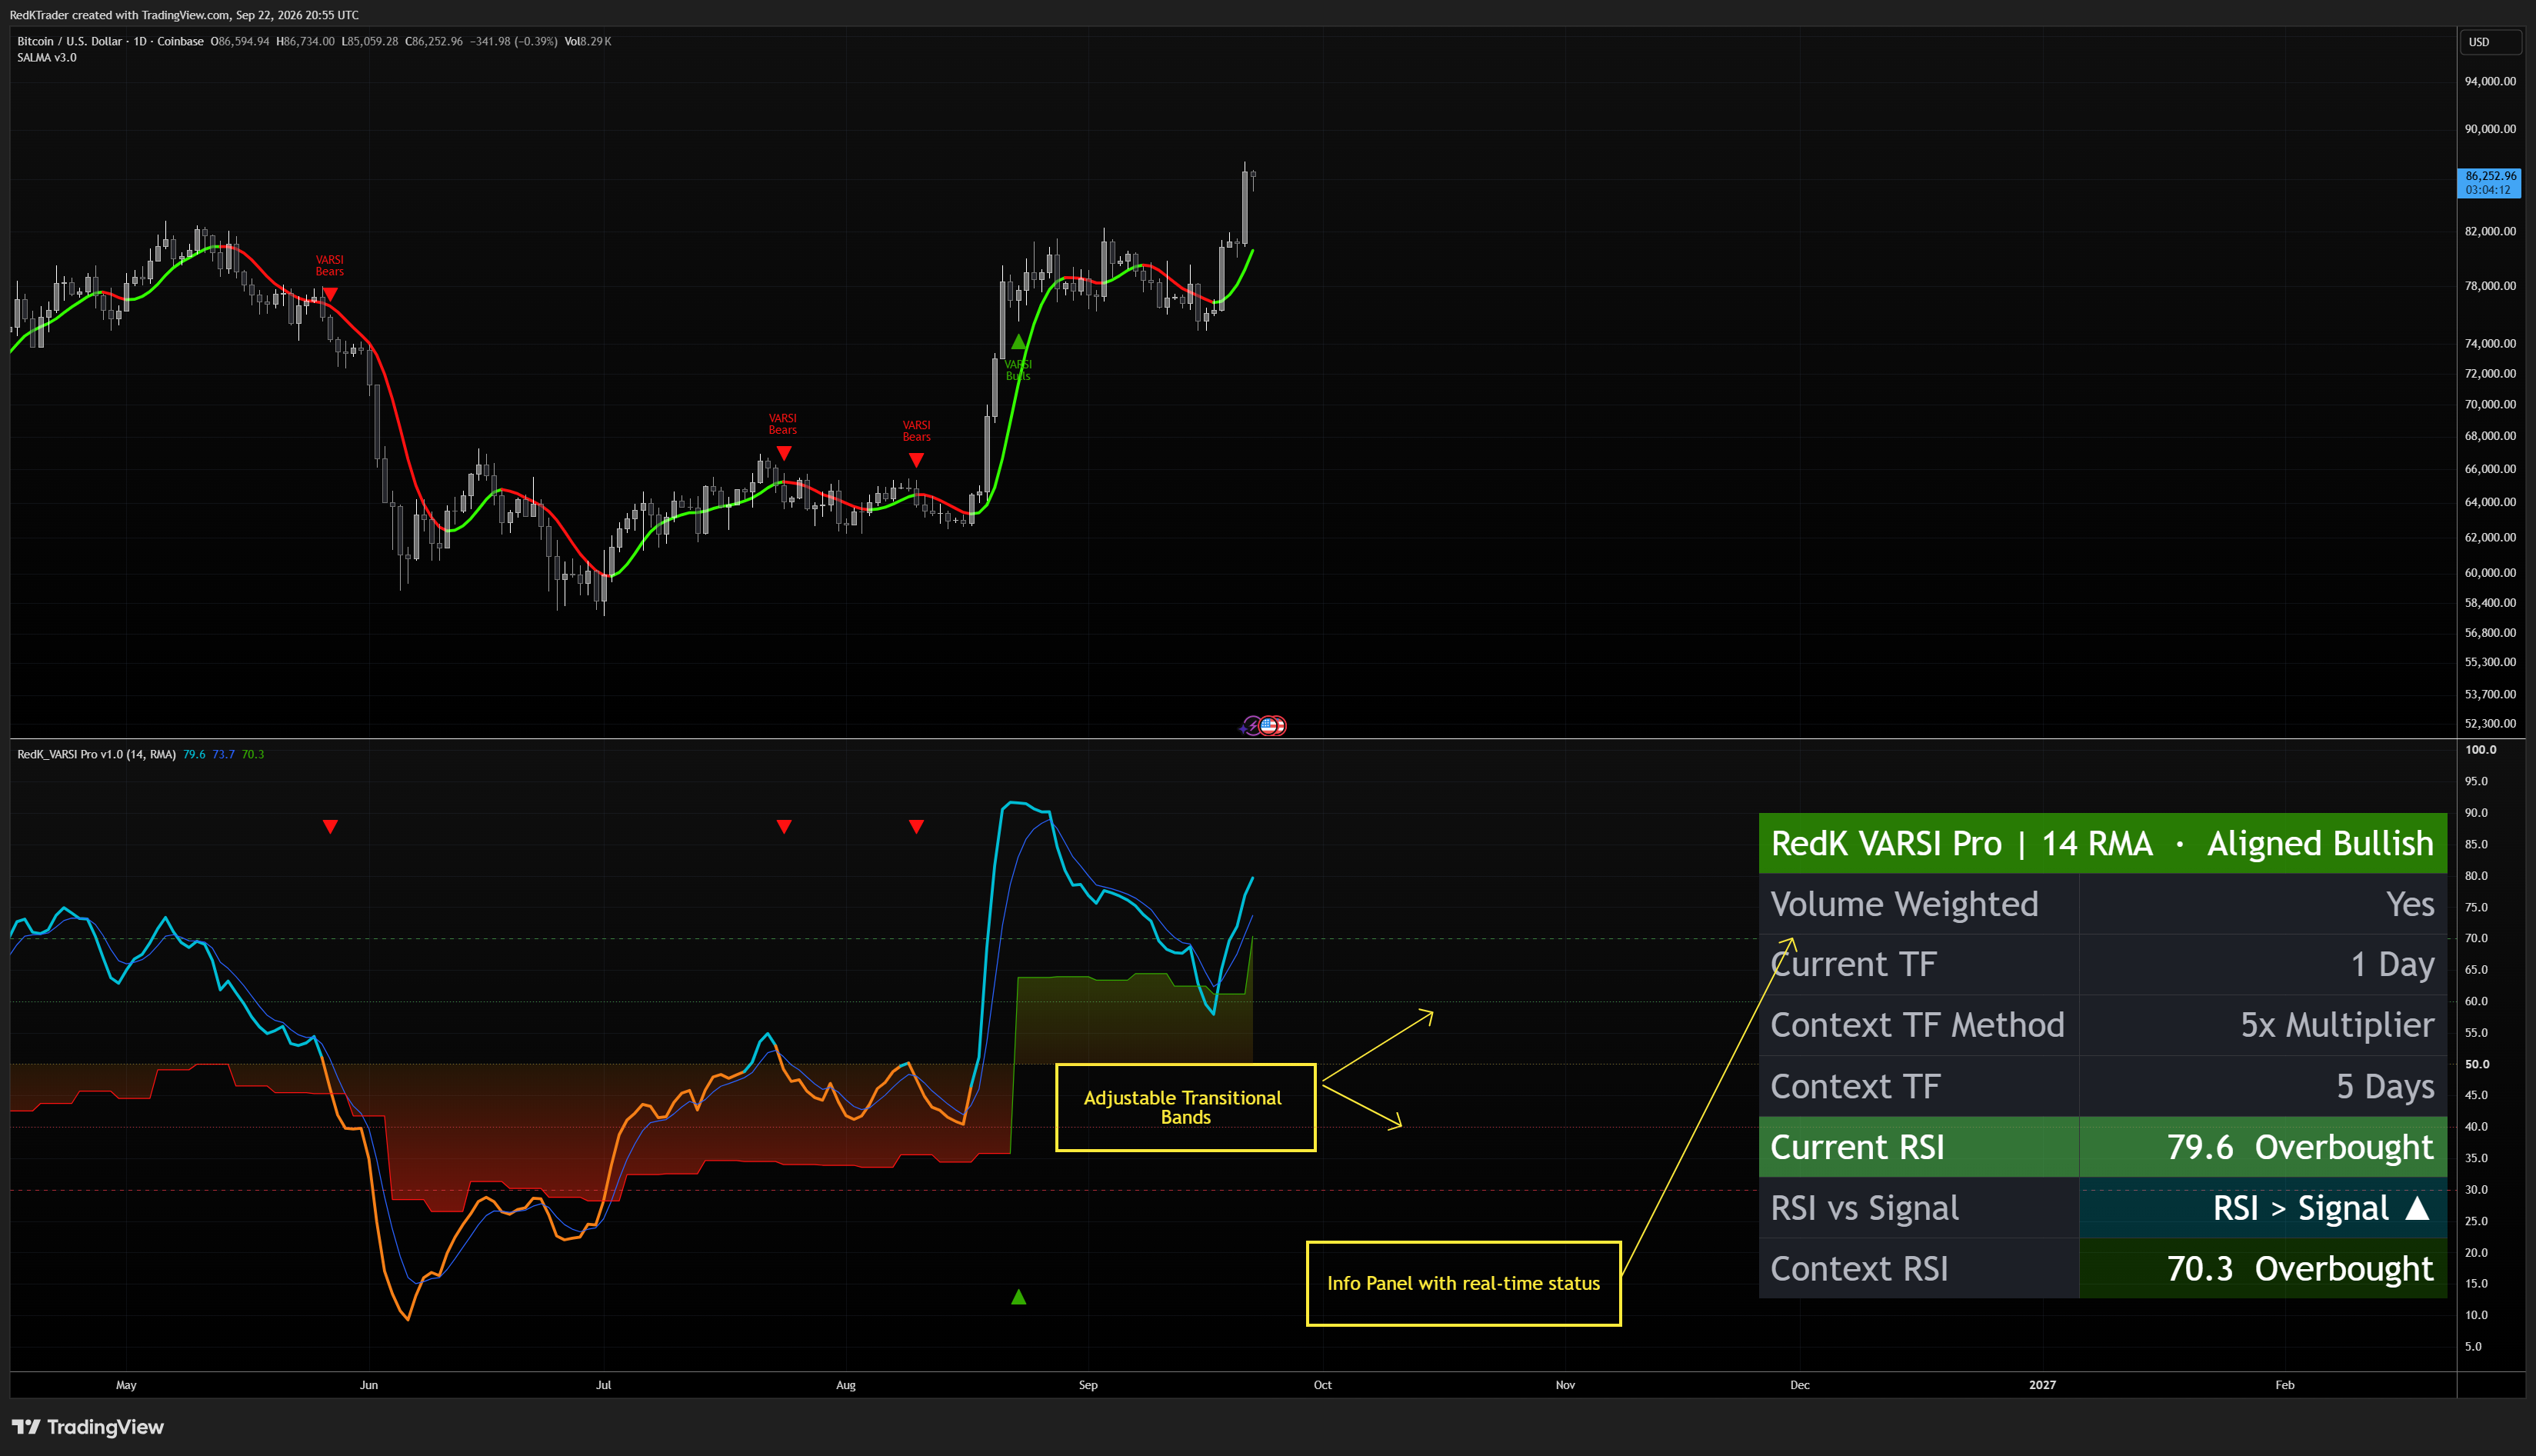Click the 50.0 label on the indicator scale
The image size is (2536, 1456).
click(x=2476, y=1064)
